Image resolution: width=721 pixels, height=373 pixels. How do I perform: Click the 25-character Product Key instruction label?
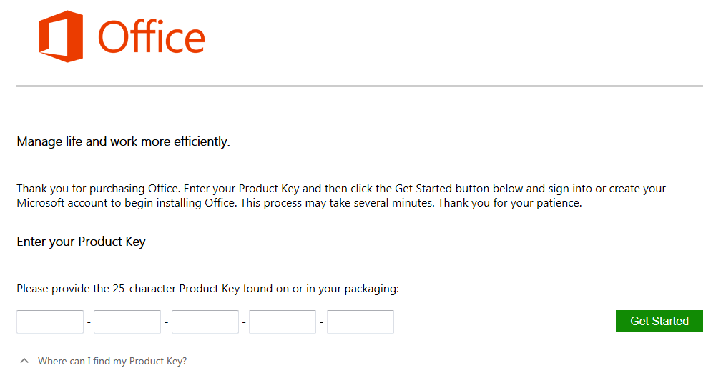pos(207,289)
